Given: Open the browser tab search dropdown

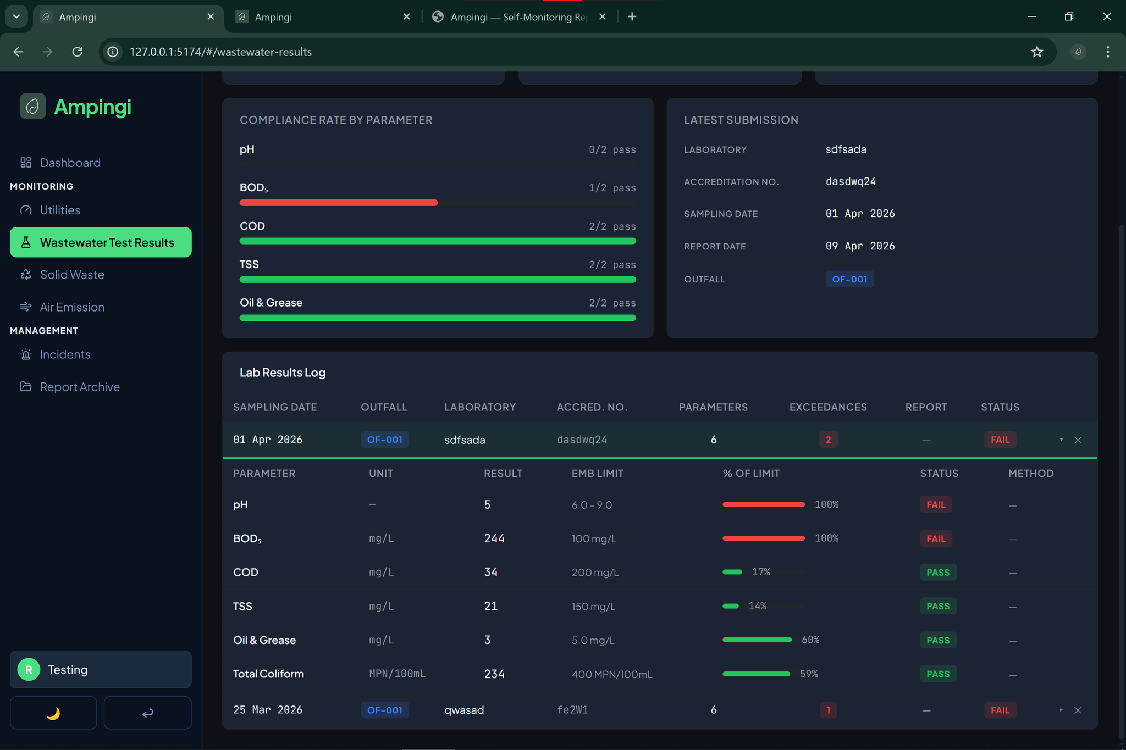Looking at the screenshot, I should [16, 16].
